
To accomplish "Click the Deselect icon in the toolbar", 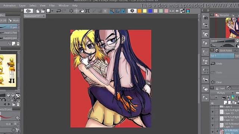I will point(94,11).
